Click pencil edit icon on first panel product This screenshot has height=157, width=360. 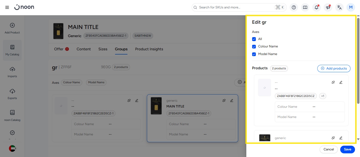pyautogui.click(x=341, y=82)
